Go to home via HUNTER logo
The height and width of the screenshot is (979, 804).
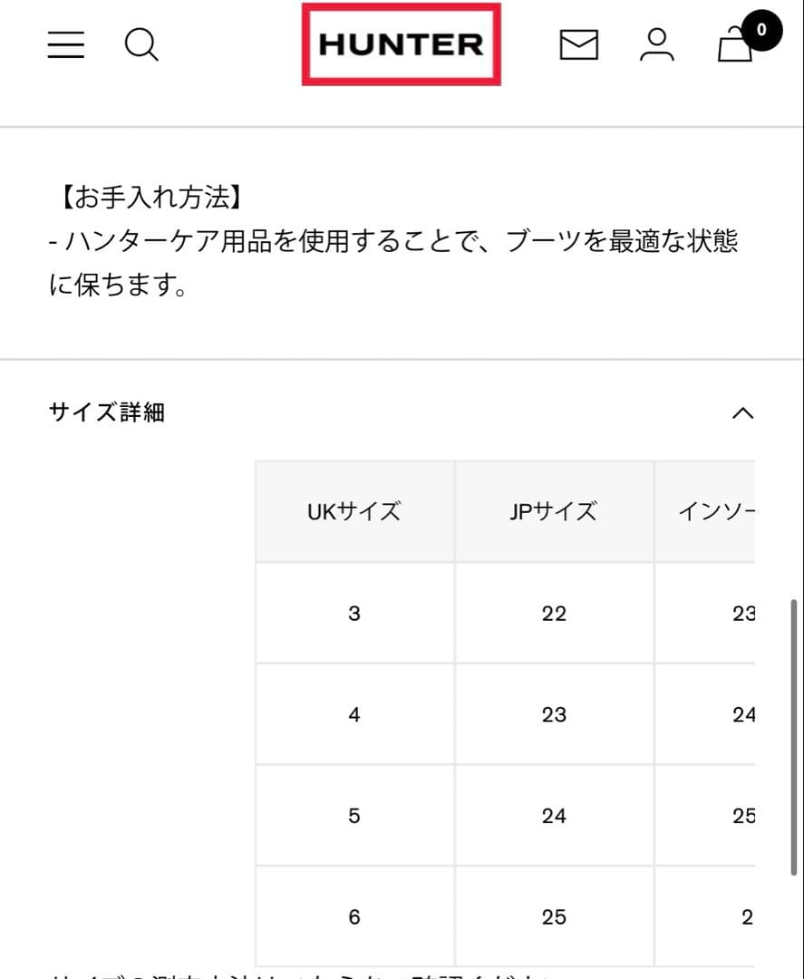(x=401, y=44)
